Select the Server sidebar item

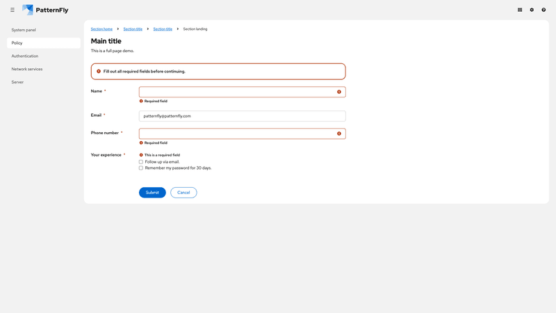[x=17, y=82]
